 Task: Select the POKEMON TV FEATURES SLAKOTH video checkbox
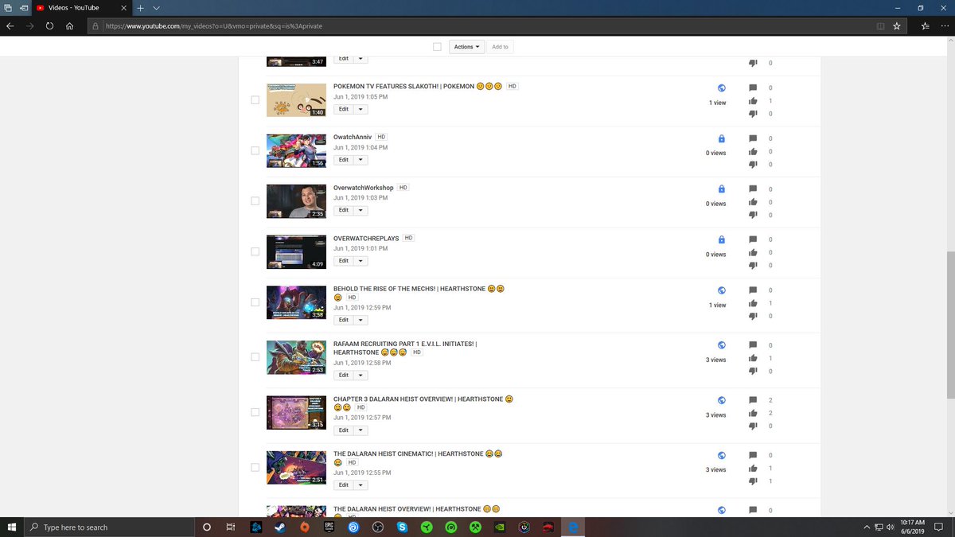pos(255,99)
